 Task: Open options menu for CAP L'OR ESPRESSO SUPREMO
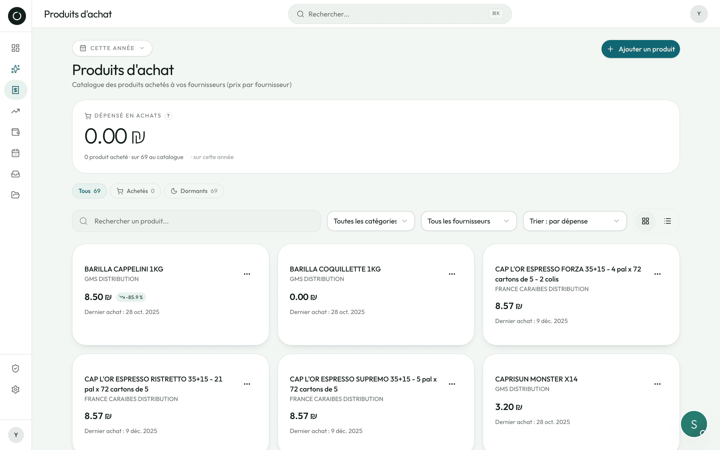tap(452, 384)
